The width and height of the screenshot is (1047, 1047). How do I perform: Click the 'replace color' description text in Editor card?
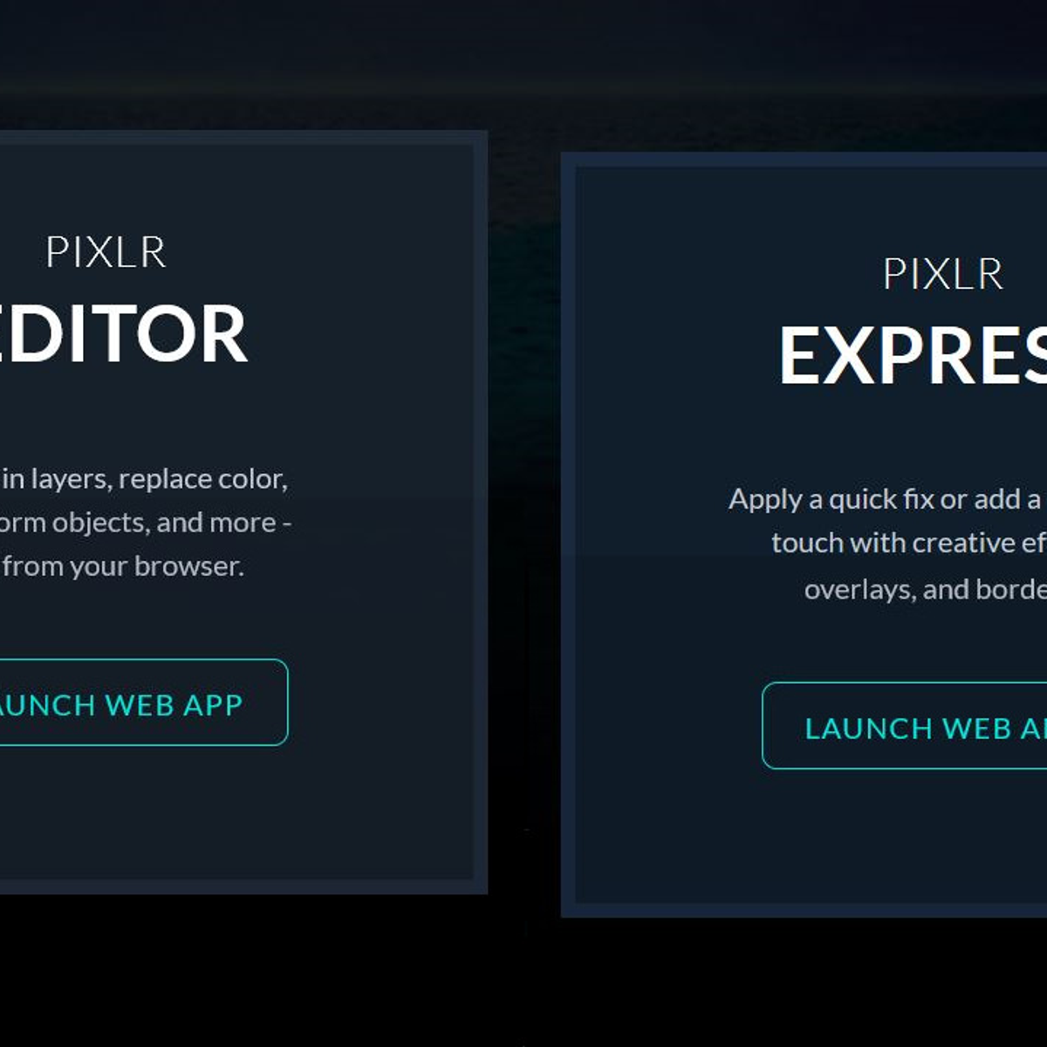pos(202,479)
